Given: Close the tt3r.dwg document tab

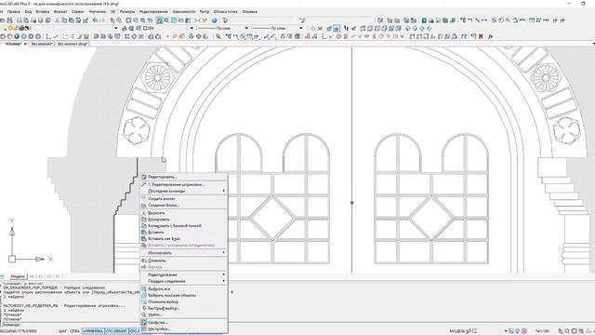Looking at the screenshot, I should point(25,44).
